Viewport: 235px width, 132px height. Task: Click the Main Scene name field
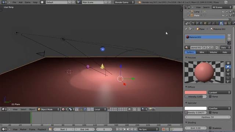point(93,2)
